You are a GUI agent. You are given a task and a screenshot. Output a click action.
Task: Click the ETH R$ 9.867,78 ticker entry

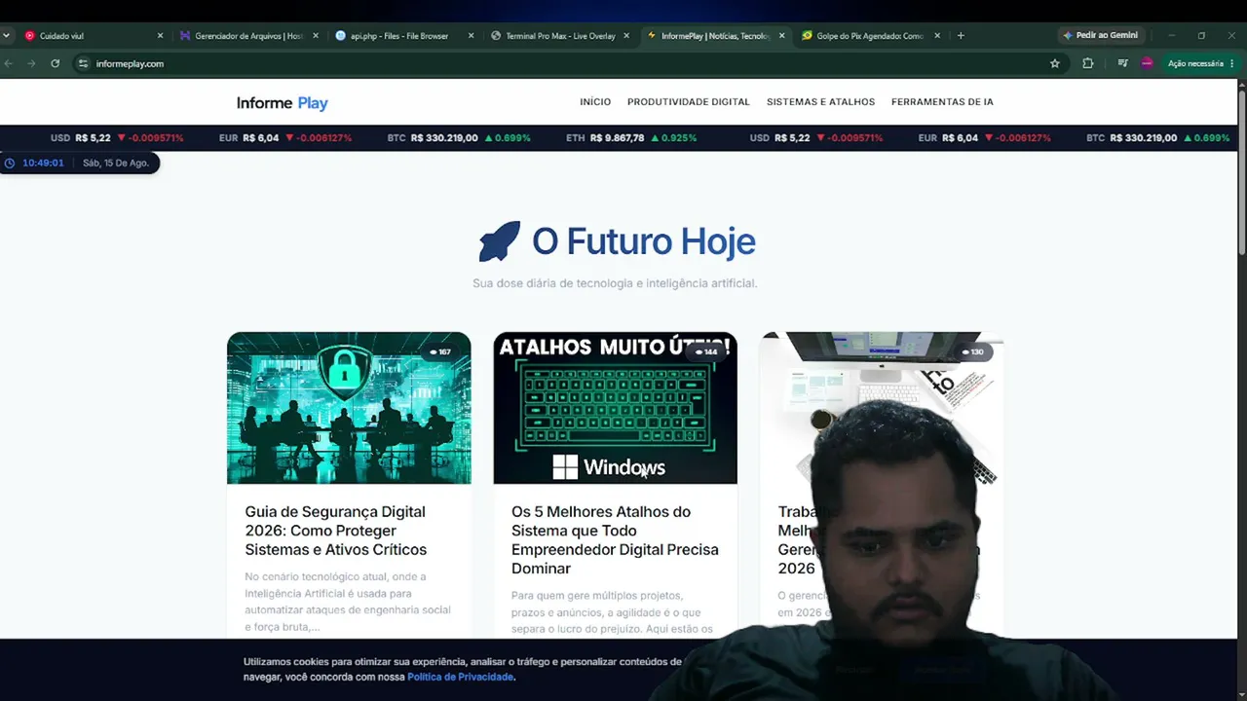[631, 138]
